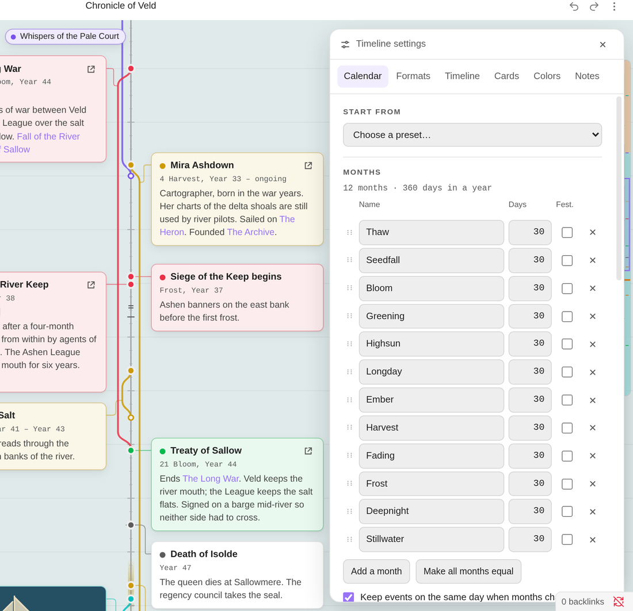The width and height of the screenshot is (633, 611).
Task: Delete the Highsun month row
Action: 593,344
